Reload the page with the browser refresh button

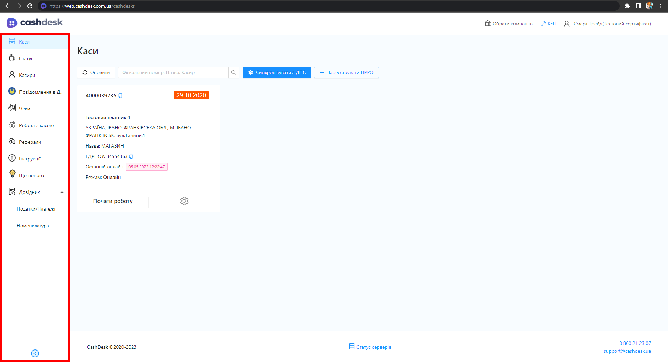[30, 6]
